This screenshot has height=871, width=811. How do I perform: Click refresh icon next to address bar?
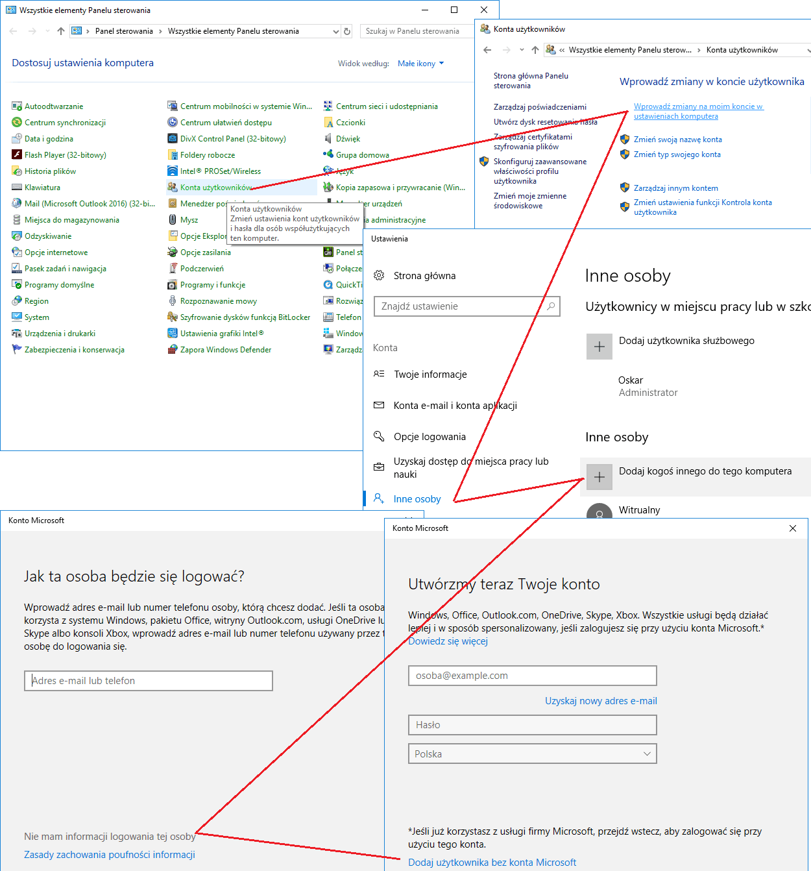click(347, 31)
